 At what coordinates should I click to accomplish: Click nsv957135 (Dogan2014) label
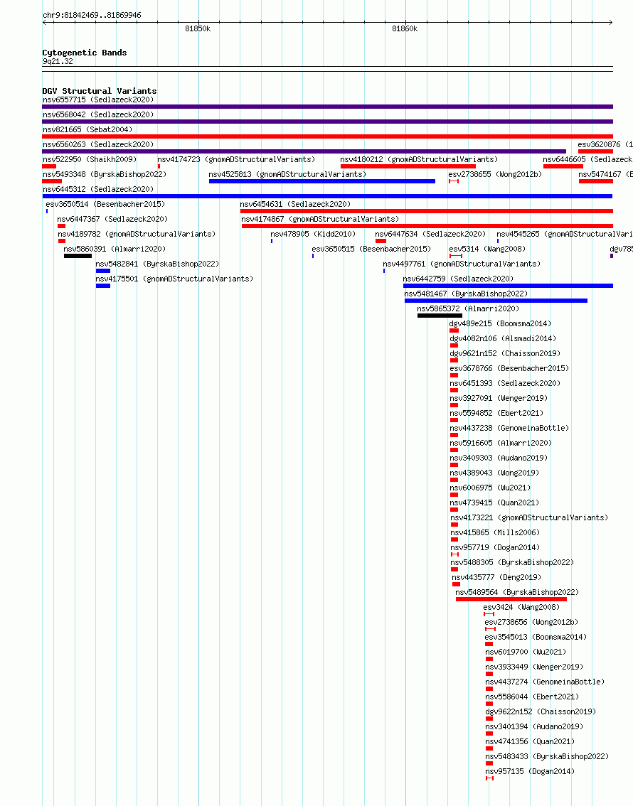pyautogui.click(x=530, y=770)
